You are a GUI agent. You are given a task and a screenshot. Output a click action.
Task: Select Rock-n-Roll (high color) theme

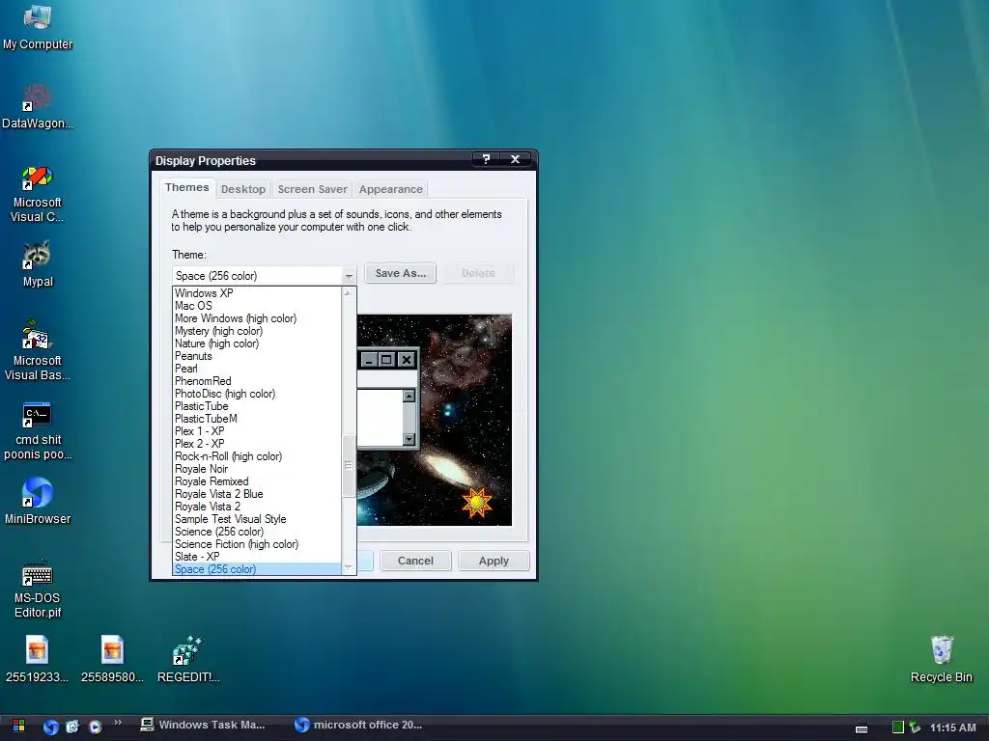257,456
